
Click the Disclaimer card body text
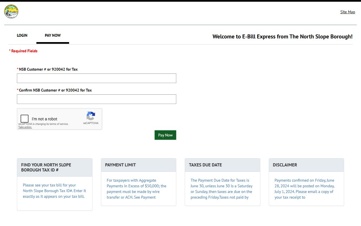pos(305,189)
